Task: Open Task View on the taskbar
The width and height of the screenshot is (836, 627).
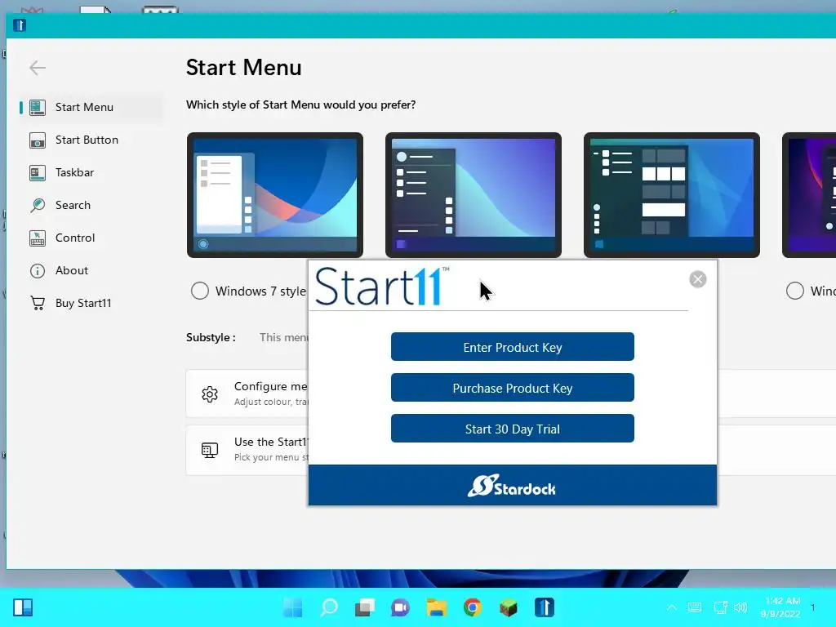Action: (365, 607)
